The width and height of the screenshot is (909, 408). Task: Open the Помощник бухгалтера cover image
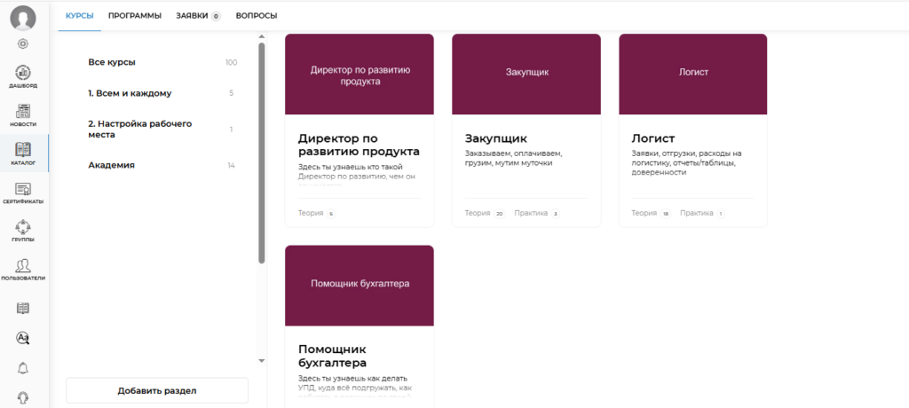(360, 286)
